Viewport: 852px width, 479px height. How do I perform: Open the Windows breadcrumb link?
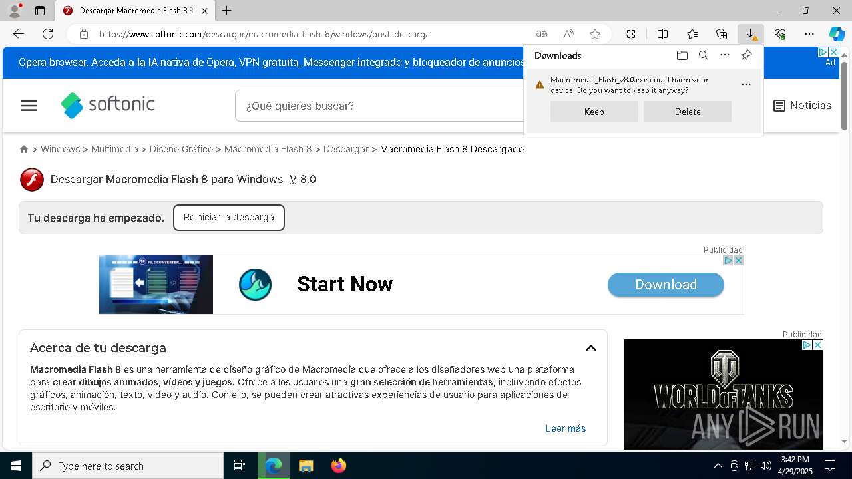(x=60, y=149)
